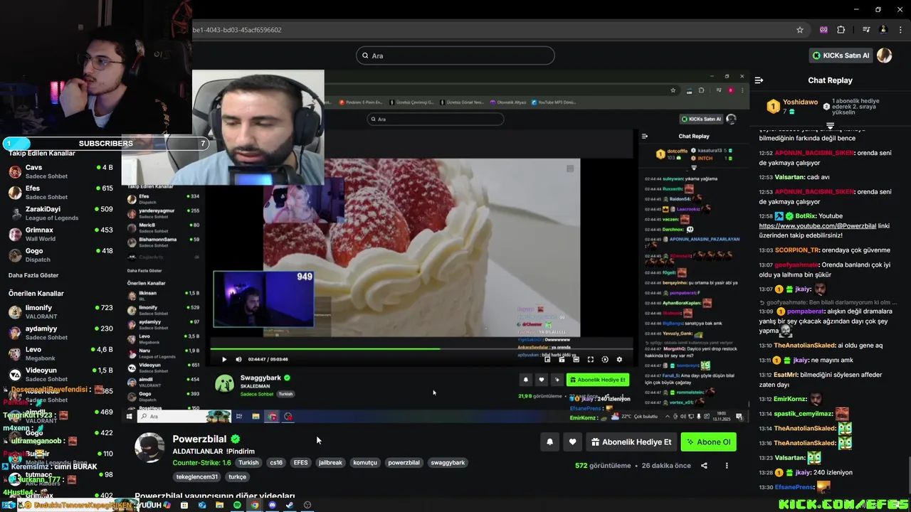Viewport: 911px width, 512px height.
Task: Open the ZarakiDayi channel in sidebar
Action: 60,213
